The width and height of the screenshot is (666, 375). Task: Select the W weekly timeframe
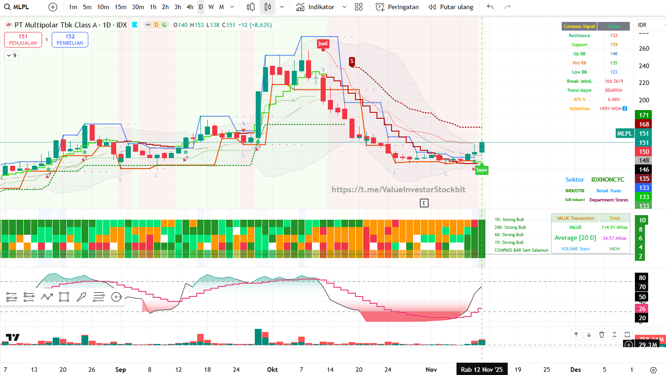[x=211, y=7]
